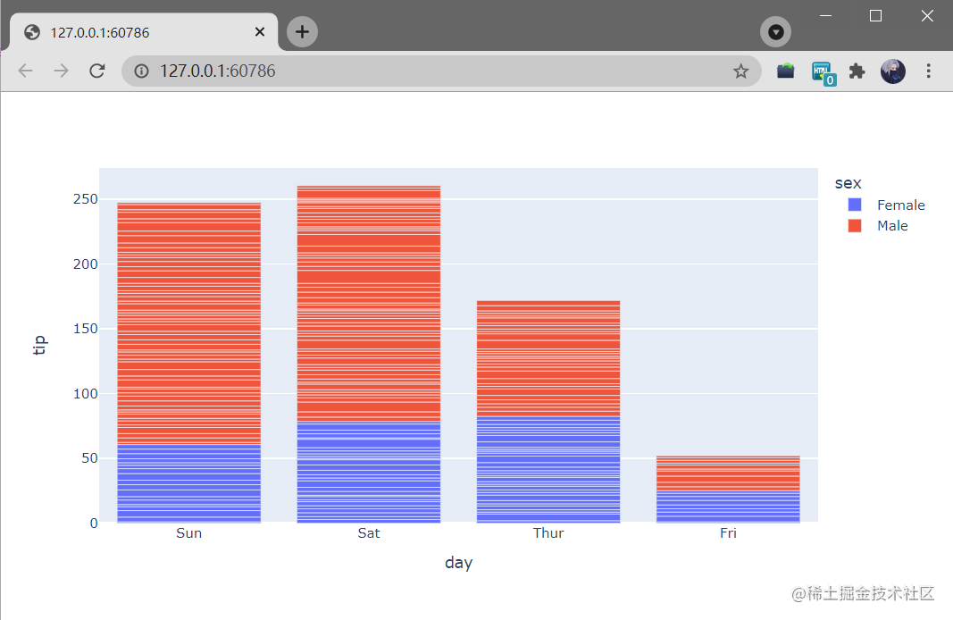953x620 pixels.
Task: Close the 127.0.0.1:60786 tab
Action: point(260,31)
